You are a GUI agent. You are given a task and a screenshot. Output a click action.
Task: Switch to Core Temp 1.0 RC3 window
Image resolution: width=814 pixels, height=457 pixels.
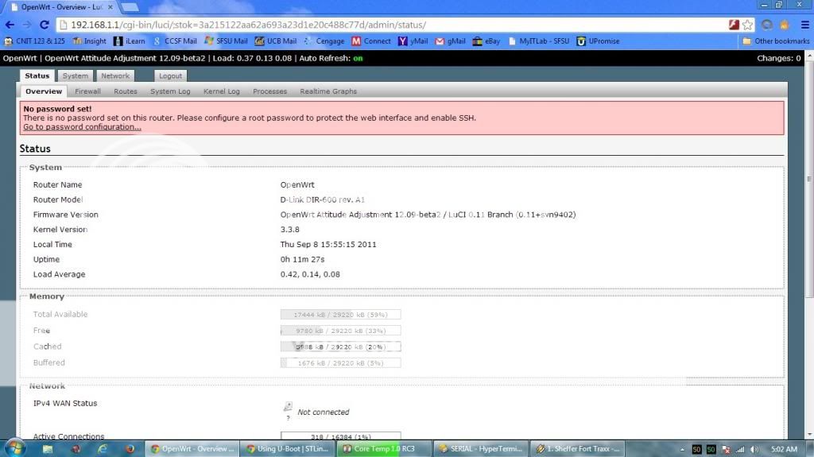coord(384,449)
